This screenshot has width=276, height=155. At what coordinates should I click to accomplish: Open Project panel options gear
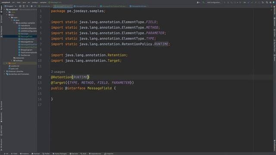[x=31, y=6]
